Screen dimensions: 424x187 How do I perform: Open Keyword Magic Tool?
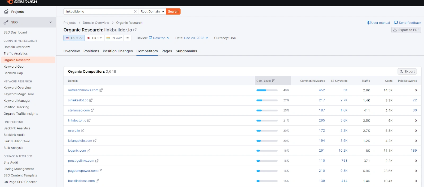click(x=19, y=94)
